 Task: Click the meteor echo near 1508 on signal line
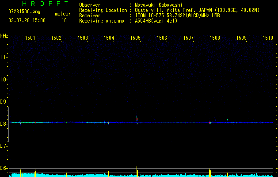(x=210, y=122)
